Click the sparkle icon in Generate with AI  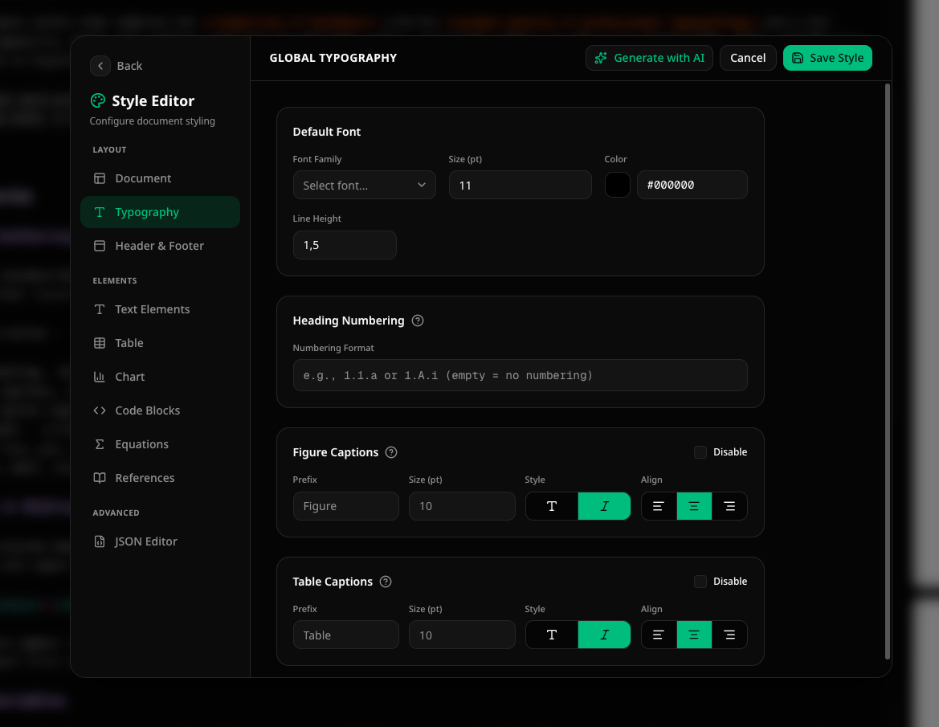point(601,58)
